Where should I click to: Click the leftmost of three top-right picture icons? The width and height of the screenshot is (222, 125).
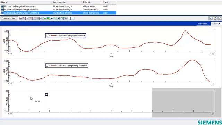tap(211, 18)
